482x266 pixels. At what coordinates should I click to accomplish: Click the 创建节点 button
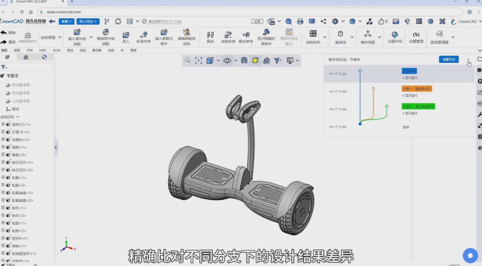click(x=449, y=59)
